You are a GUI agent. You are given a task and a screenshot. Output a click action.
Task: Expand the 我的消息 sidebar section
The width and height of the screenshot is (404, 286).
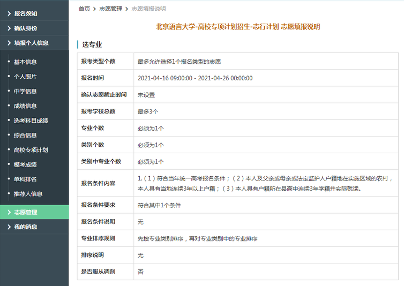pos(34,227)
